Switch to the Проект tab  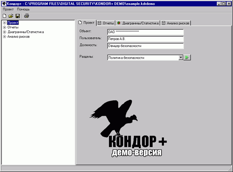[86, 23]
